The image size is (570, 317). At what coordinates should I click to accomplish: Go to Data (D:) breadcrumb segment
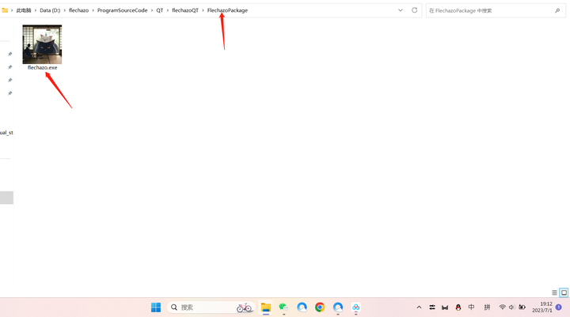50,10
